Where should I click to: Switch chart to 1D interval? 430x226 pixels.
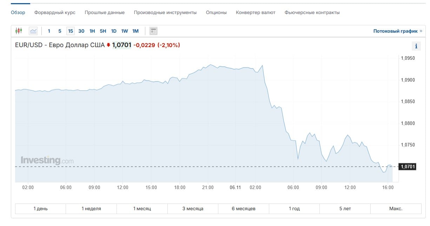tap(114, 31)
